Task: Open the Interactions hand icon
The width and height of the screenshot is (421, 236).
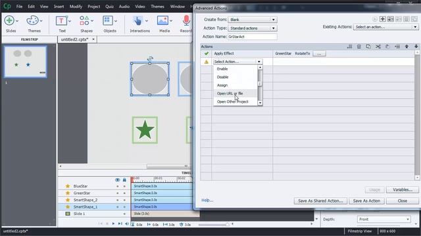Action: 138,20
